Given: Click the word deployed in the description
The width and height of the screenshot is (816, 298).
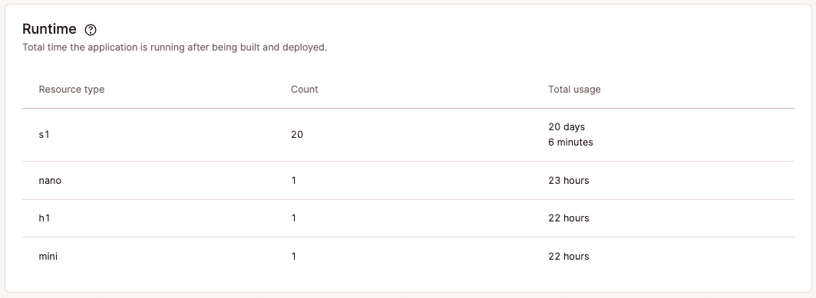Looking at the screenshot, I should click(x=305, y=47).
